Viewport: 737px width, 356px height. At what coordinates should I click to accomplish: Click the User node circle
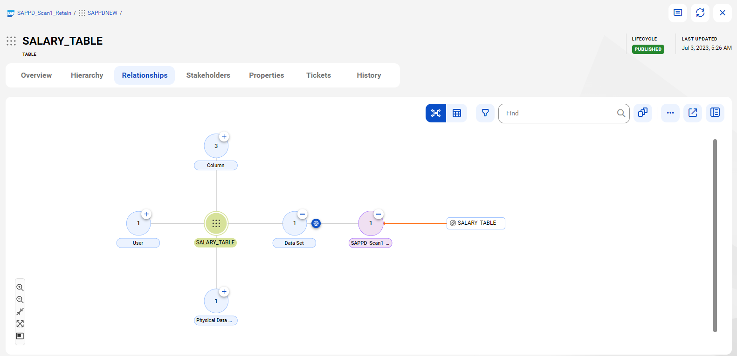click(x=138, y=223)
